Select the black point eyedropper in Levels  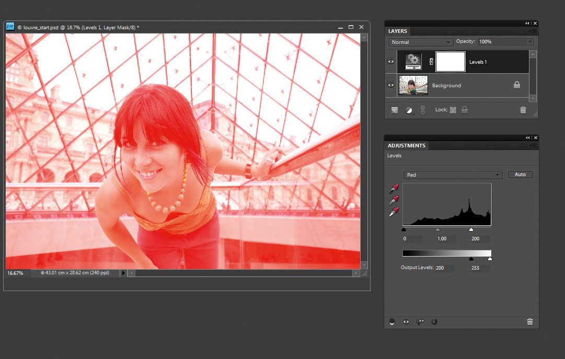point(395,188)
